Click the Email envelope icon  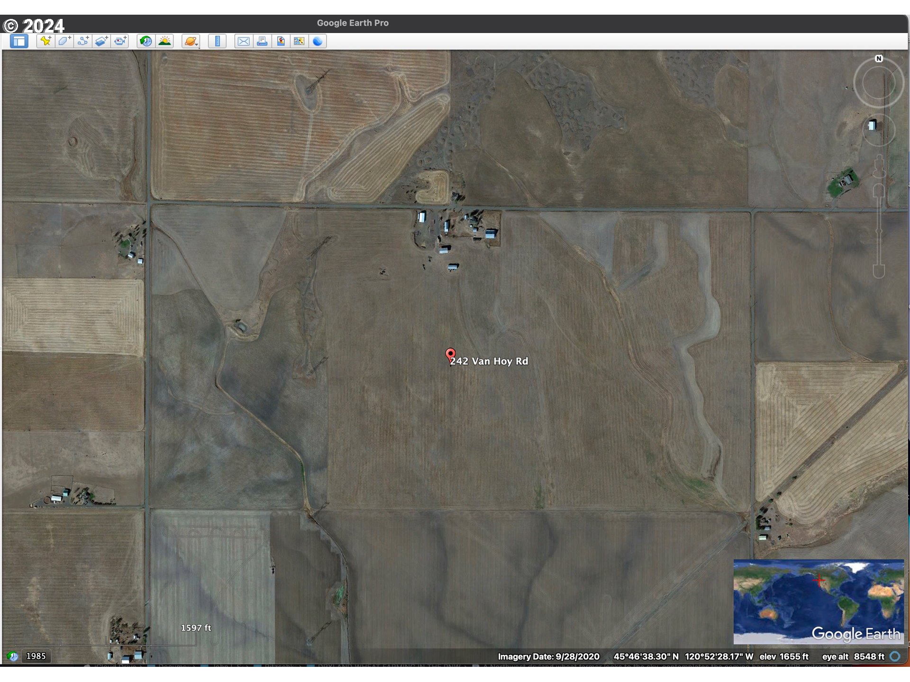(x=244, y=41)
